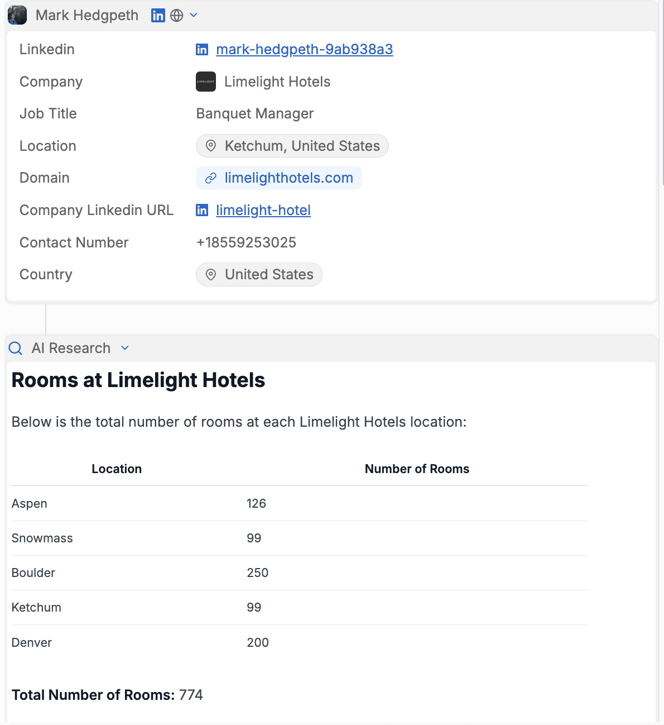Click the Ketchum, United States location chip
Viewport: 664px width, 725px height.
[x=292, y=146]
